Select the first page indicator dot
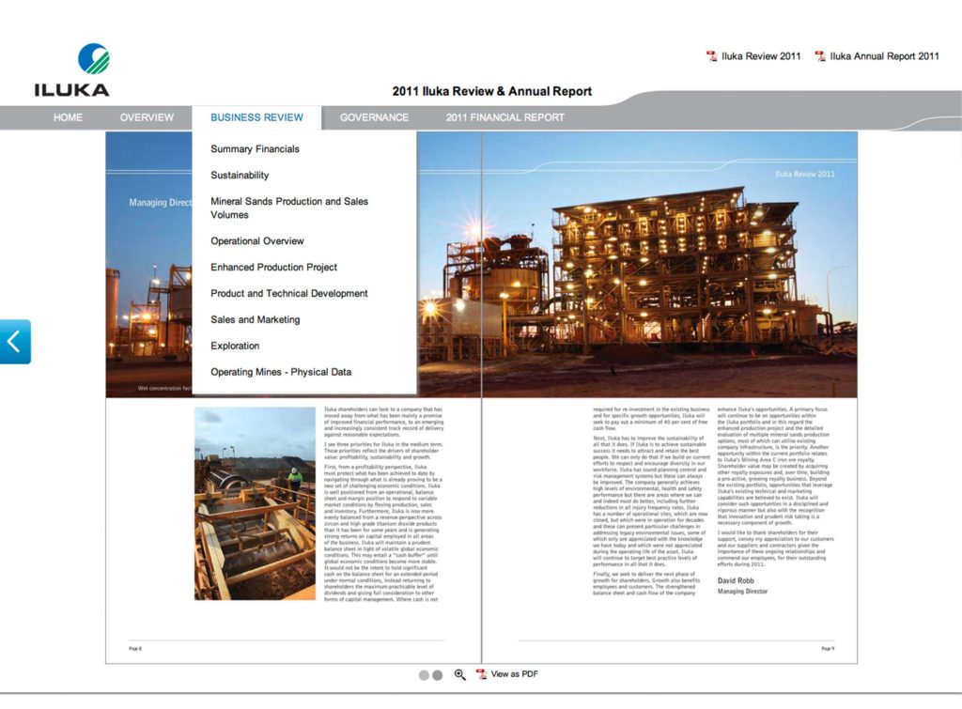The image size is (962, 709). click(x=424, y=675)
